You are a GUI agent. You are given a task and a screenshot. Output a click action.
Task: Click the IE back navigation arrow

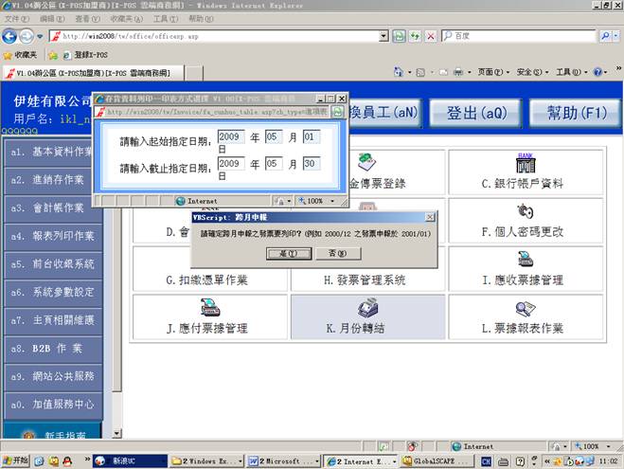click(x=12, y=36)
